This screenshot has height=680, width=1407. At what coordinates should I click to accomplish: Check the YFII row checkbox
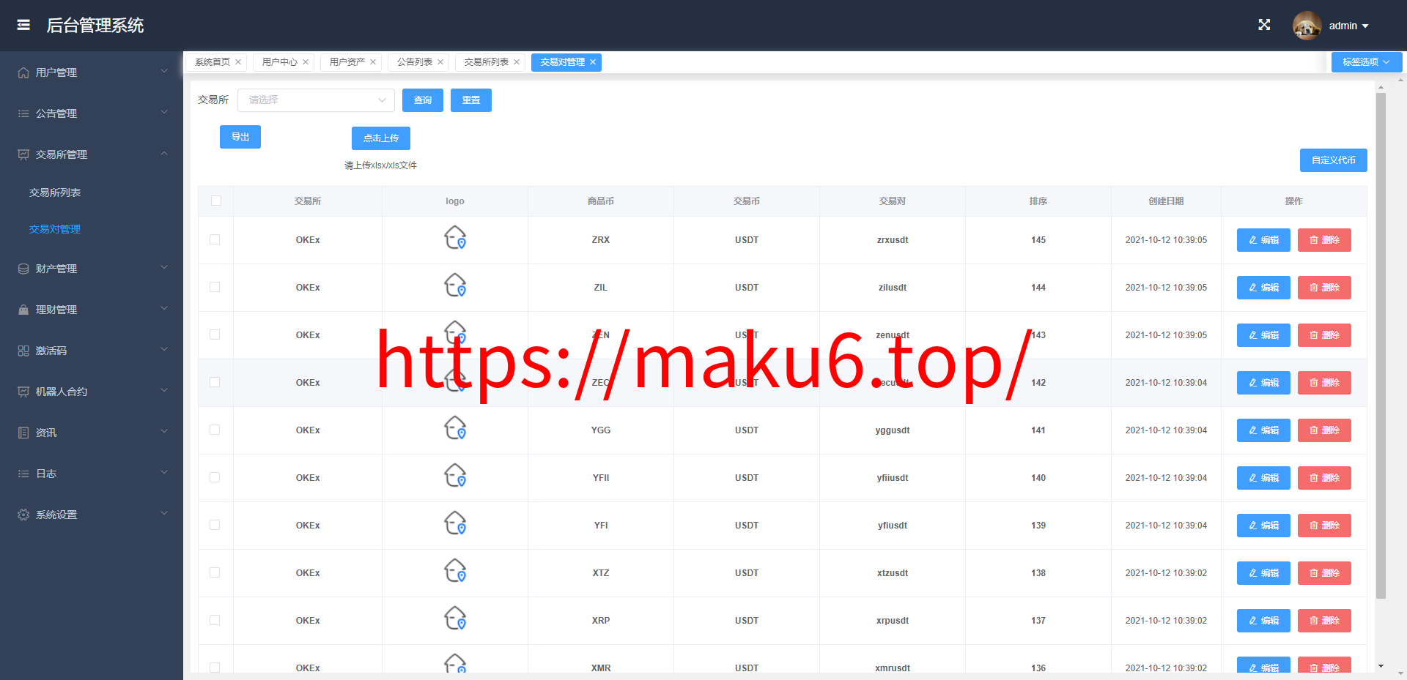tap(215, 477)
